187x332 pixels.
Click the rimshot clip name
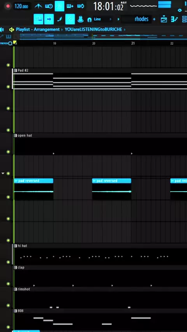(x=24, y=289)
